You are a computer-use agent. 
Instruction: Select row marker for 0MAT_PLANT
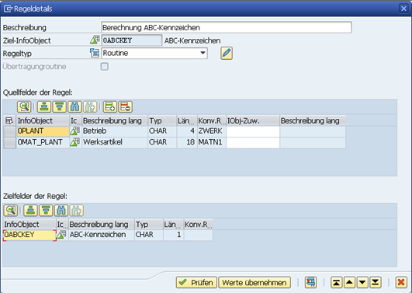click(x=10, y=142)
